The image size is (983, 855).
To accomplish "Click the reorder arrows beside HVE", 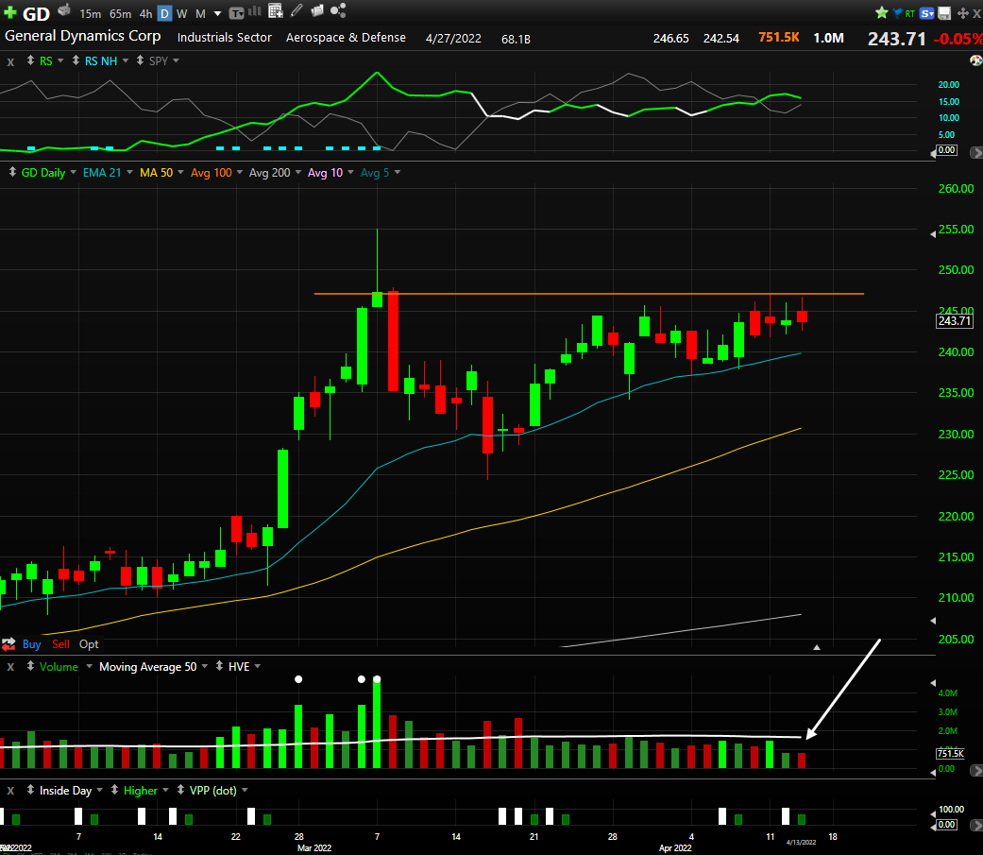I will coord(219,666).
